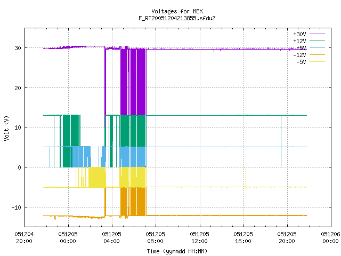Click the orange -12V legend line sample
The height and width of the screenshot is (256, 341).
click(x=317, y=54)
